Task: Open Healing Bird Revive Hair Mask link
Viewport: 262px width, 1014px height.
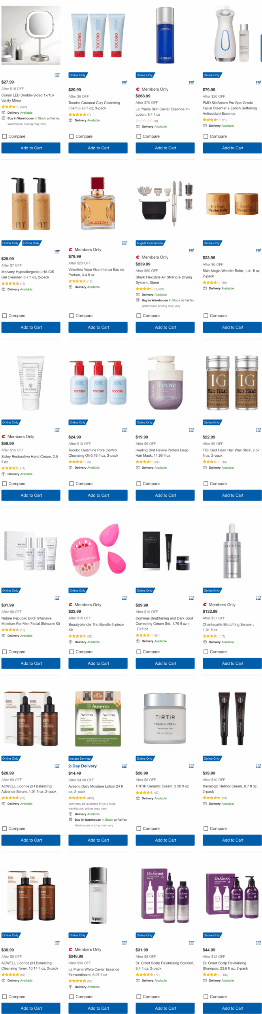Action: tap(162, 453)
